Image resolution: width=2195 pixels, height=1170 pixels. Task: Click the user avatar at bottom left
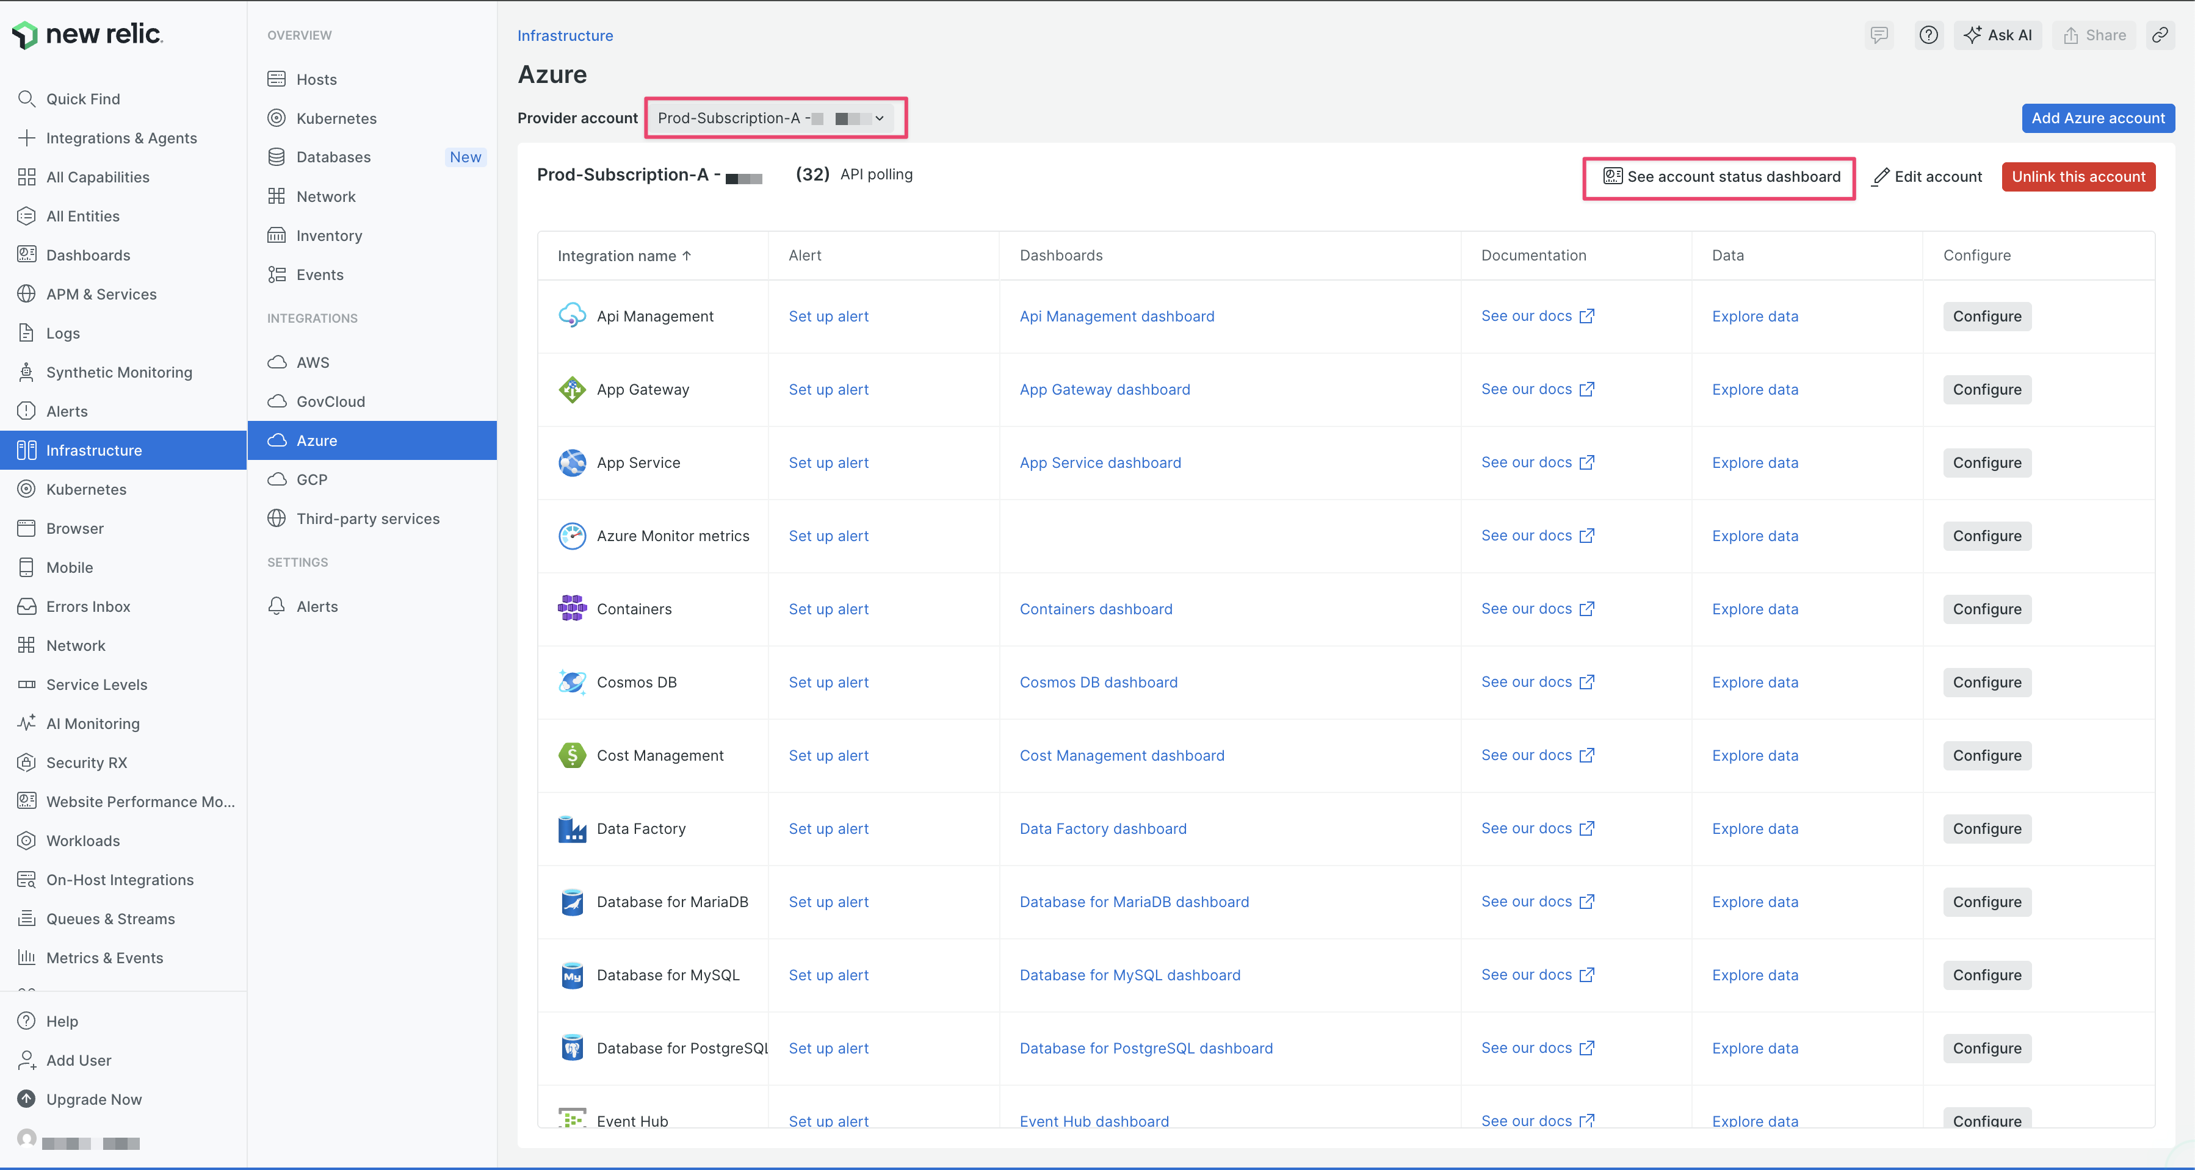(27, 1139)
